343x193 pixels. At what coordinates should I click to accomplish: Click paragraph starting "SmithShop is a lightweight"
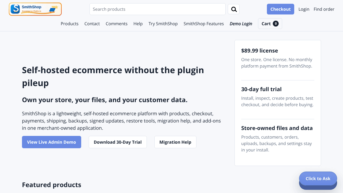coord(121,121)
